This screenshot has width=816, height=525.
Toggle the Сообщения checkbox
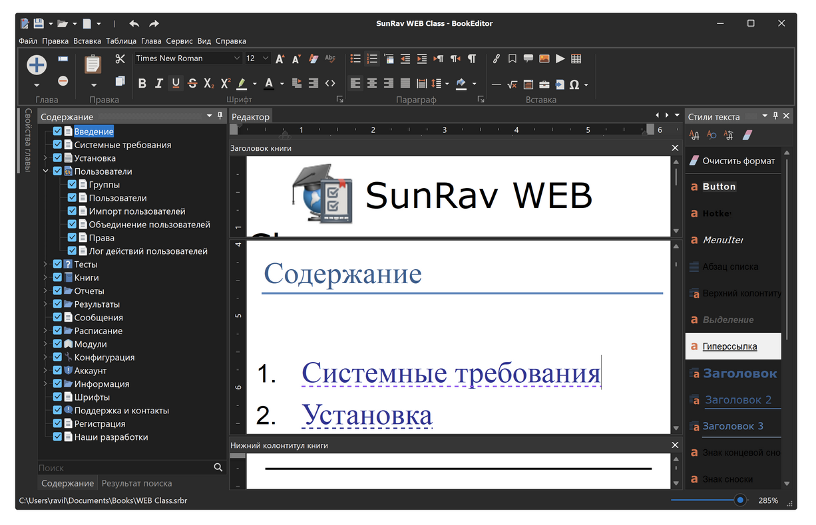(57, 318)
